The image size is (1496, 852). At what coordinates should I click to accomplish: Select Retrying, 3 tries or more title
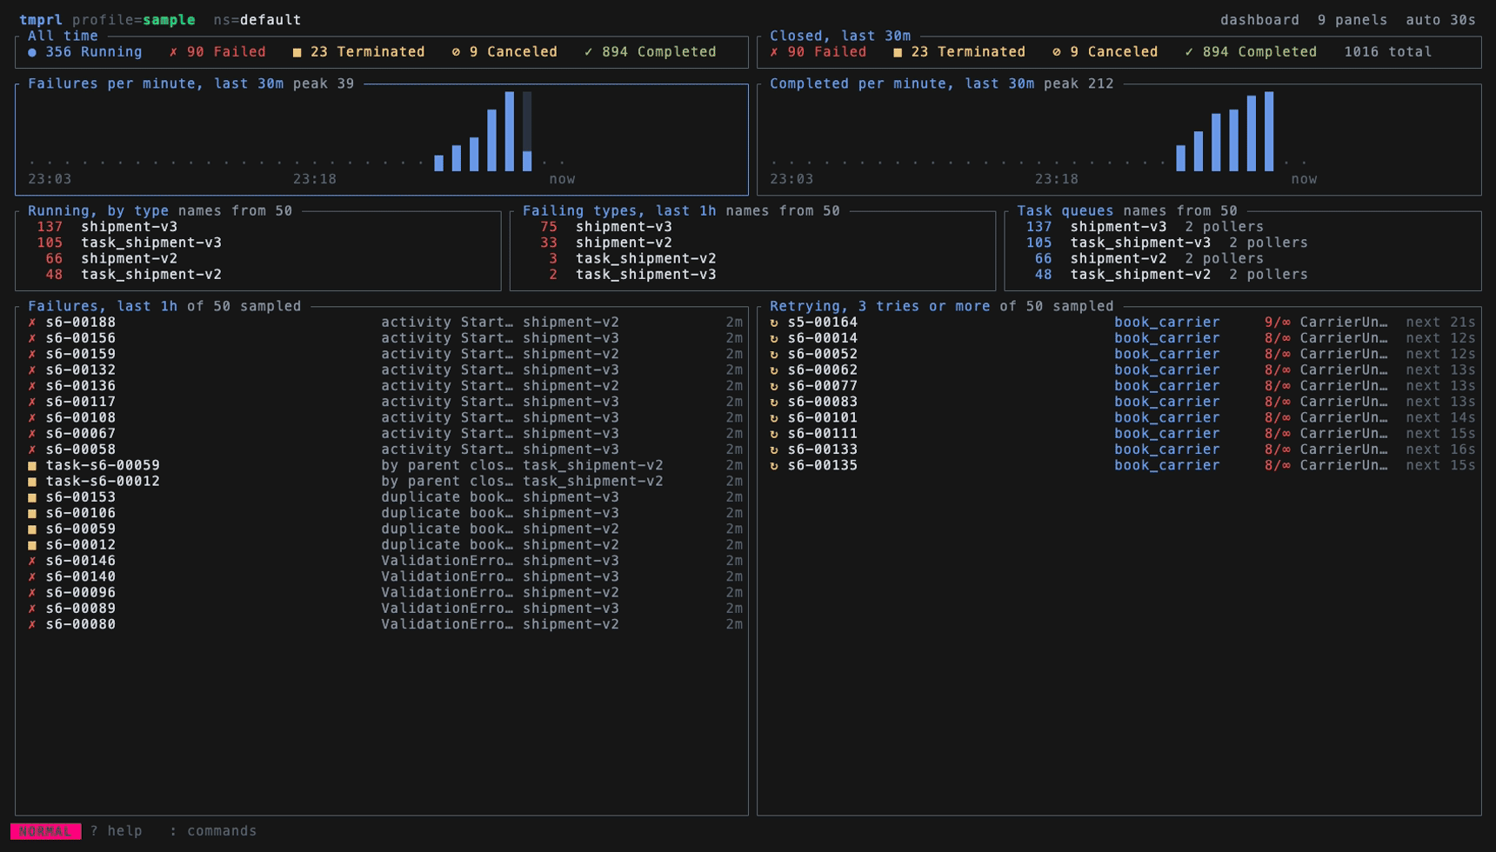(x=879, y=306)
